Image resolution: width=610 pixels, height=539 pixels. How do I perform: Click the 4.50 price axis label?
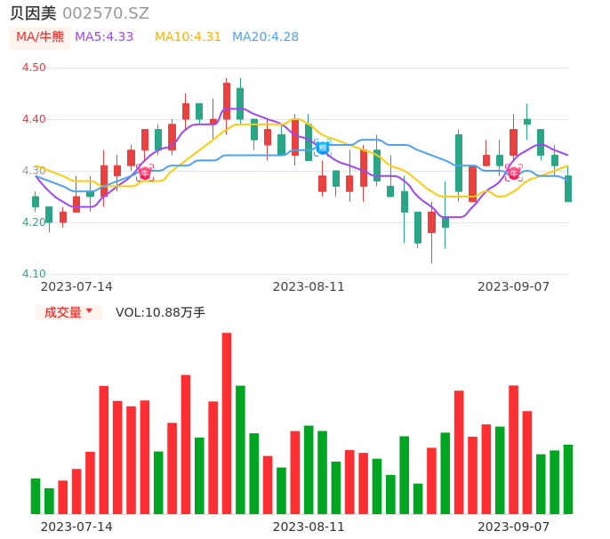coord(34,68)
